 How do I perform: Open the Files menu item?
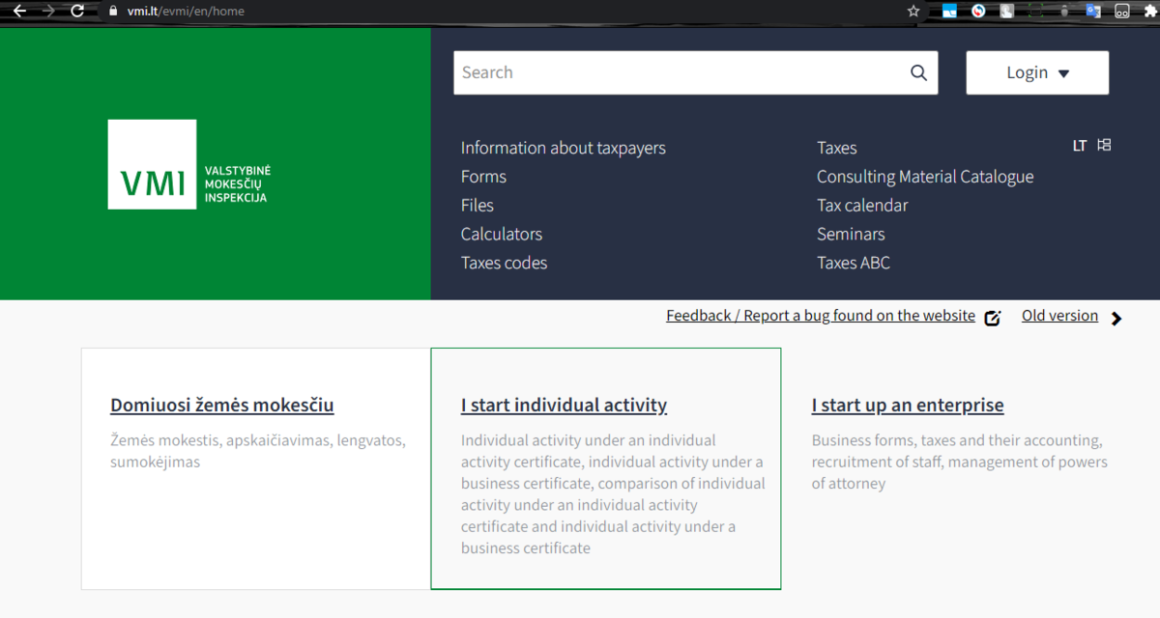tap(478, 206)
